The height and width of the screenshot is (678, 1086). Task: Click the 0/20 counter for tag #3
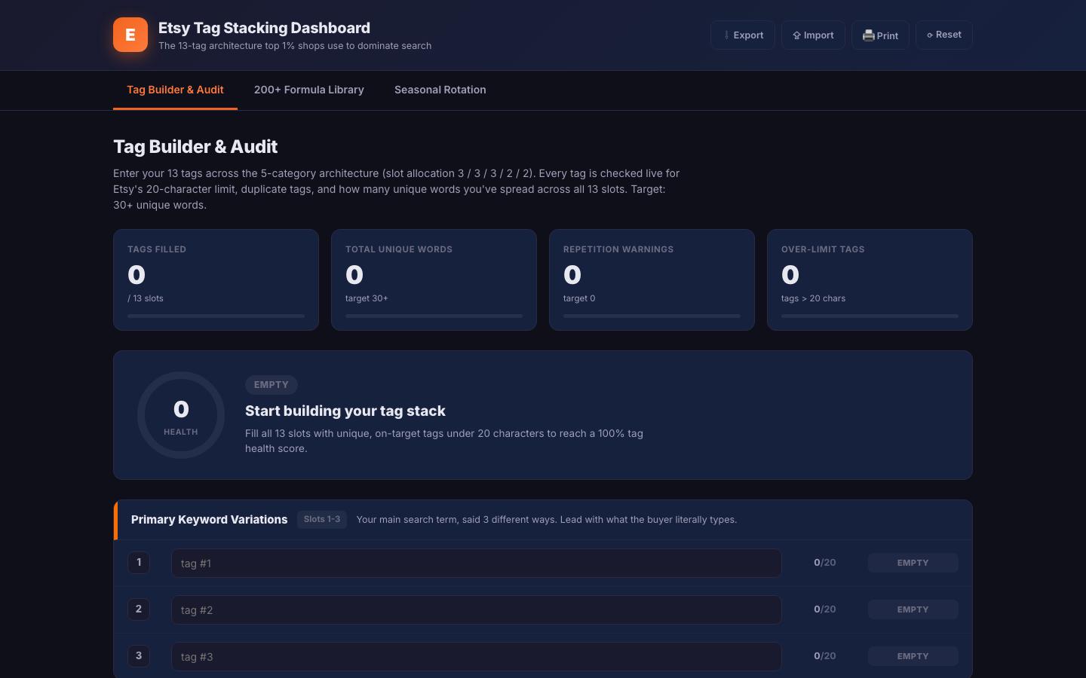click(x=825, y=656)
